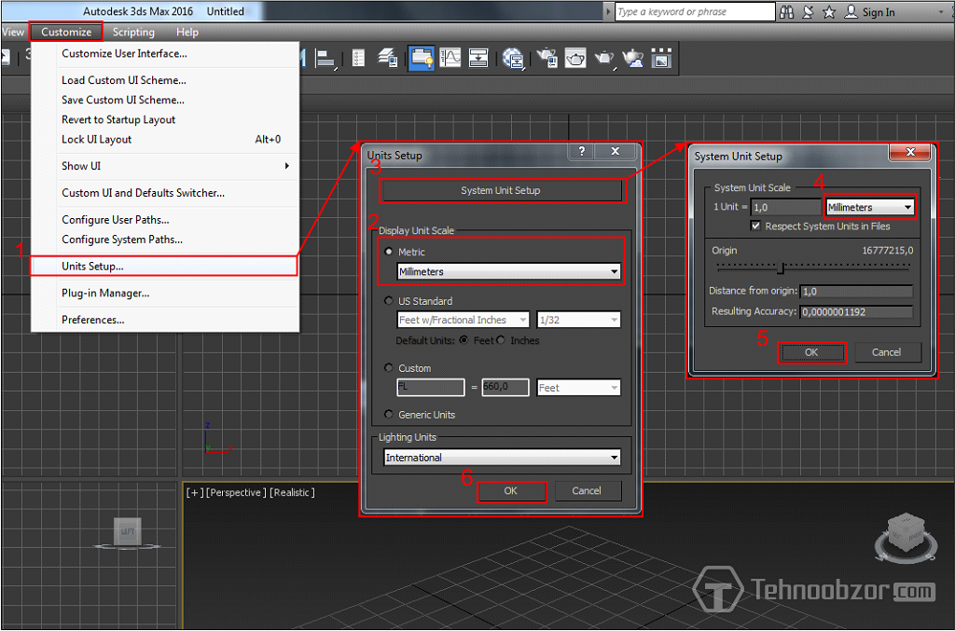Toggle the highlighted Ribbon icon
Image resolution: width=955 pixels, height=631 pixels.
tap(421, 58)
